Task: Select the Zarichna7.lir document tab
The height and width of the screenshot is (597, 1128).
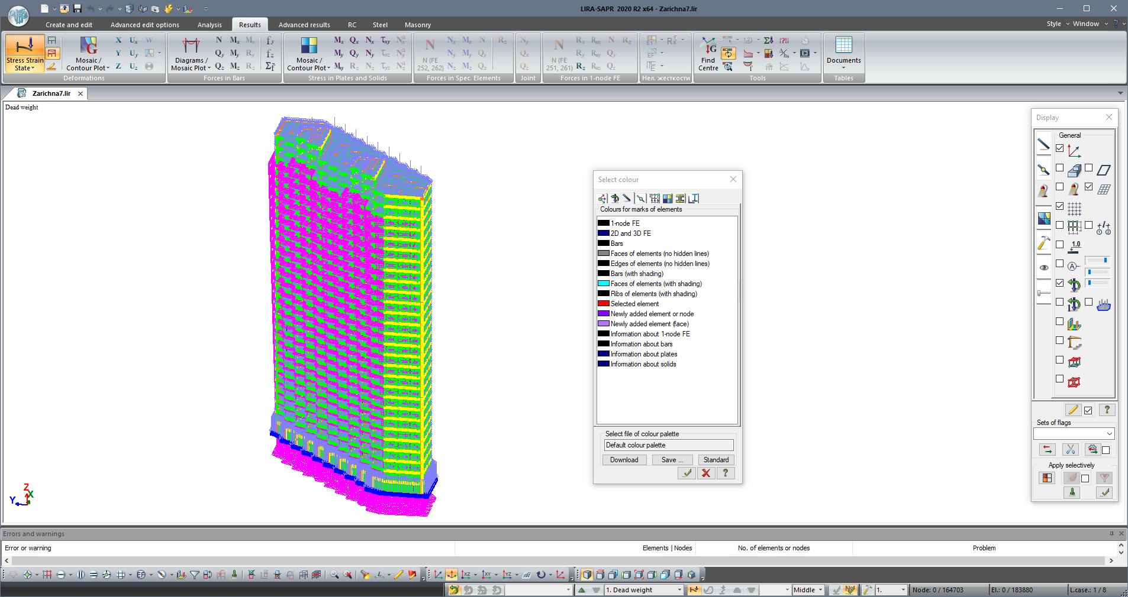Action: point(50,93)
